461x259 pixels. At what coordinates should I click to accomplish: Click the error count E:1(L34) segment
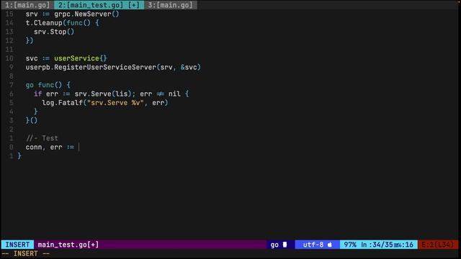tap(438, 245)
